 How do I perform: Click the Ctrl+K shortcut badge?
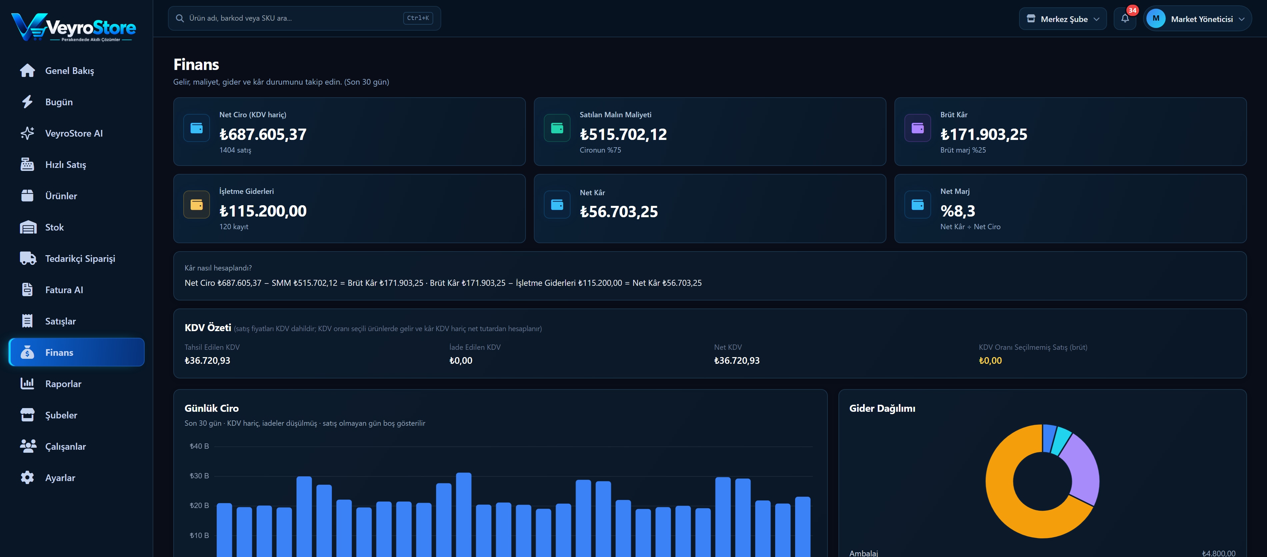pos(418,18)
